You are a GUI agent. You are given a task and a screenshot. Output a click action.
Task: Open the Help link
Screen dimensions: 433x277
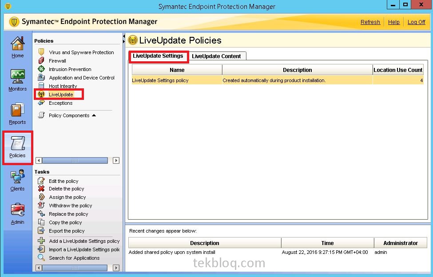click(394, 22)
